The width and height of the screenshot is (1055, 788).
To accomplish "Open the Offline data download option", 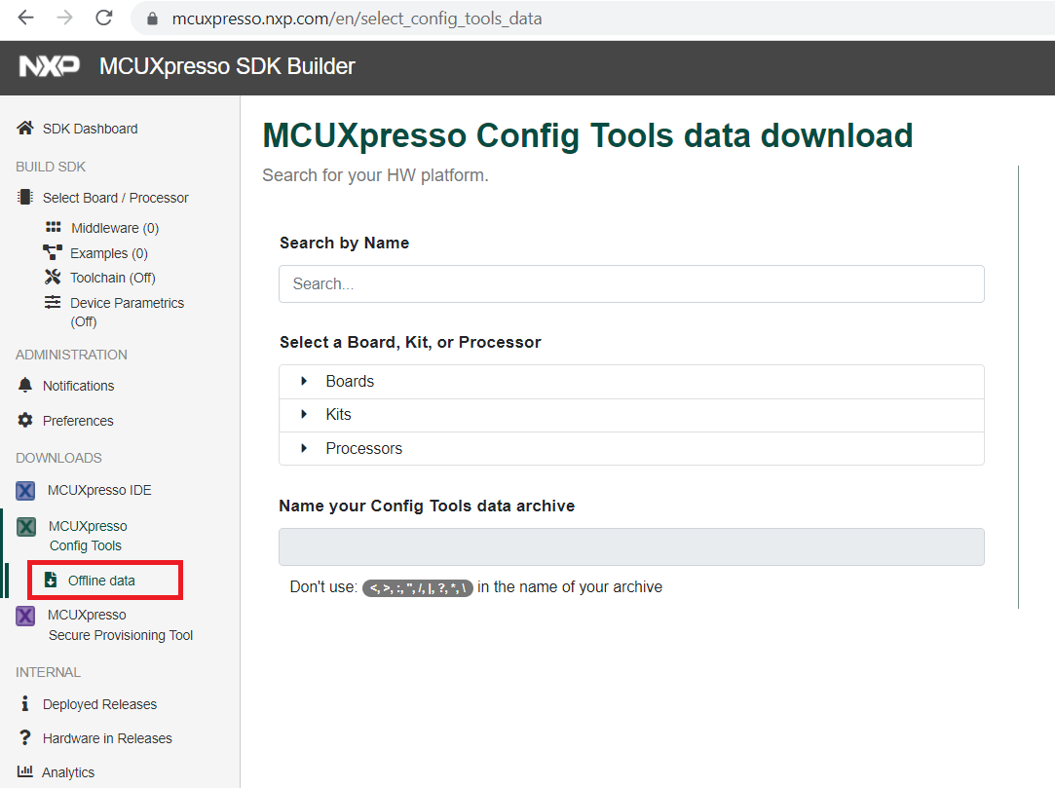I will (x=104, y=580).
